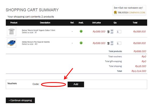Viewport: 152px width, 111px height.
Task: Open the blue Adidas shoes thumbnail
Action: click(12, 43)
